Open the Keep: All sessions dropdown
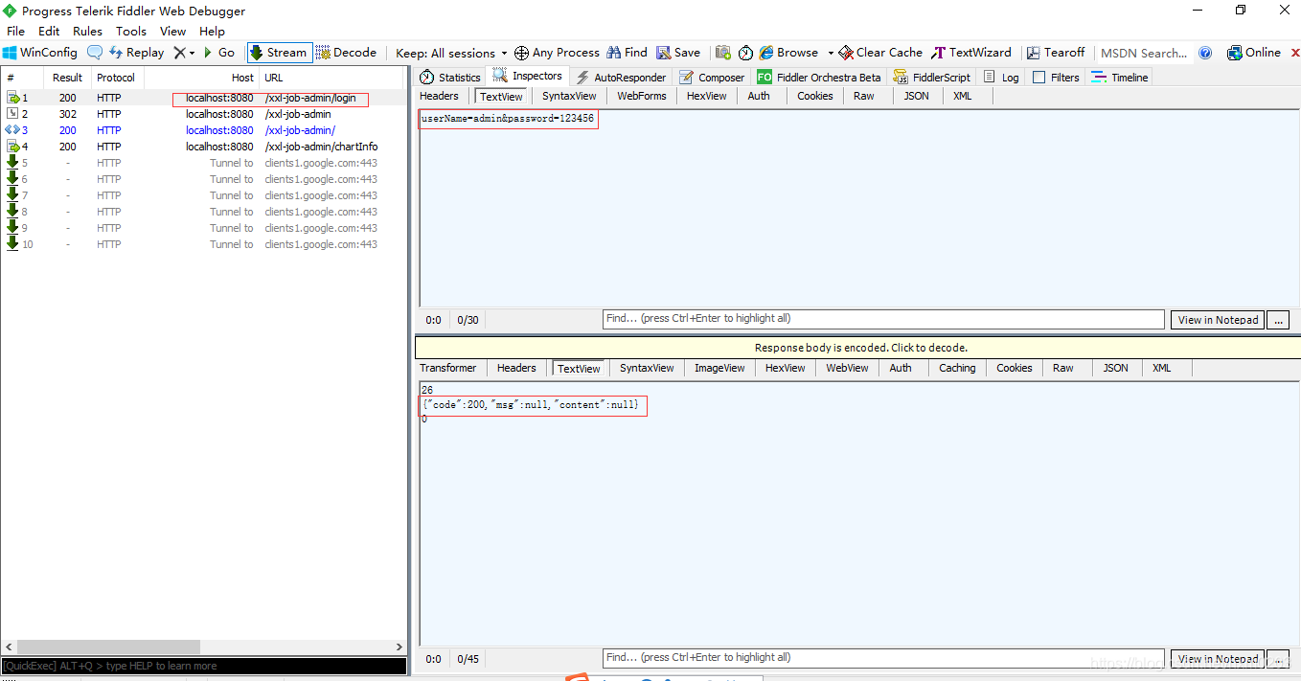1301x681 pixels. click(451, 53)
